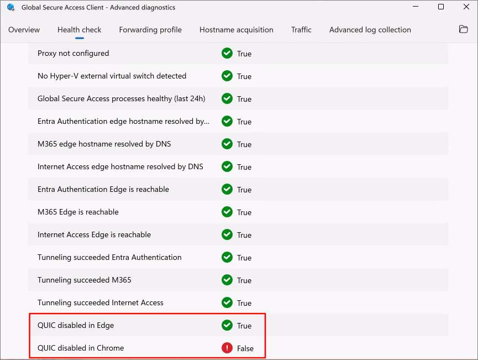Switch to the Overview tab

point(24,30)
